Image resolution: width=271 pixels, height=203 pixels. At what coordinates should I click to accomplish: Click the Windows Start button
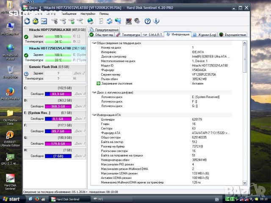[x=11, y=199]
